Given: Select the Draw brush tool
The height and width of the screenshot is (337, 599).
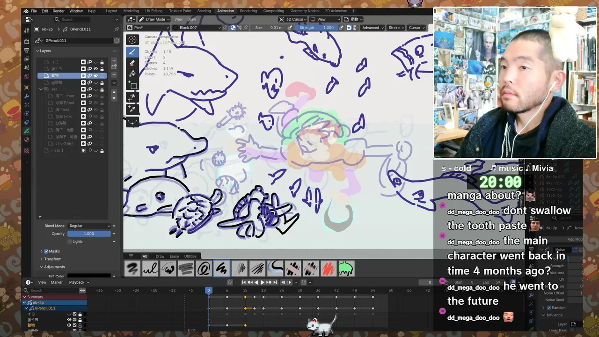Looking at the screenshot, I should click(x=132, y=52).
